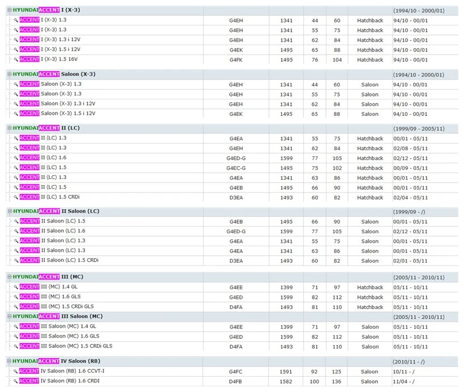
Task: Click magnifier of ACCENT II (LC) 1.5 G4EC-G row
Action: [16, 168]
